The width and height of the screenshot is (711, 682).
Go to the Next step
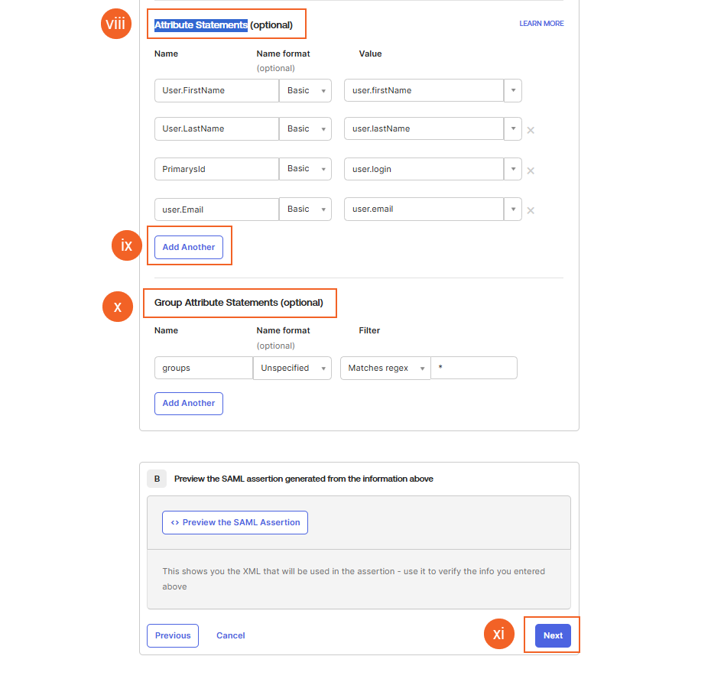553,635
